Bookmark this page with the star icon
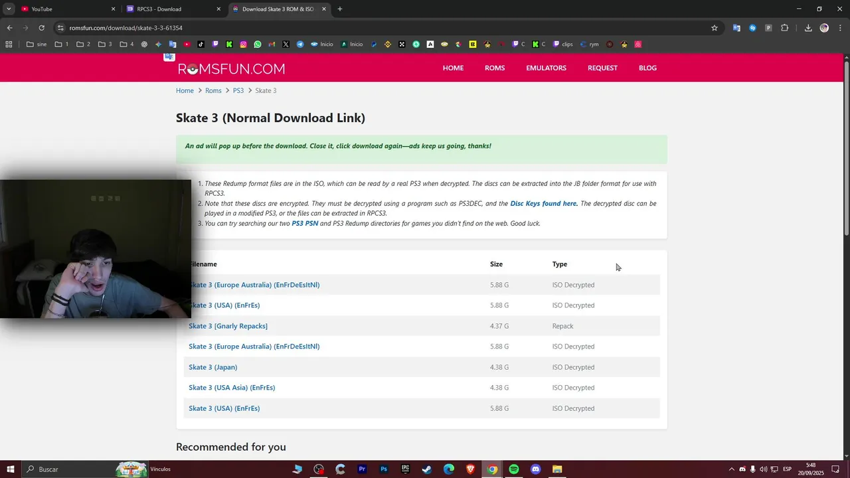The width and height of the screenshot is (850, 478). [715, 28]
